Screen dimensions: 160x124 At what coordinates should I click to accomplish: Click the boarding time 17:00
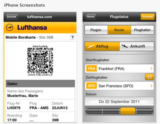coord(12,120)
